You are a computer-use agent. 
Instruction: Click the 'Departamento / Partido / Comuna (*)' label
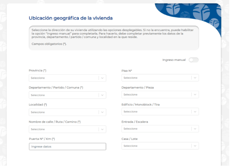coord(56,87)
